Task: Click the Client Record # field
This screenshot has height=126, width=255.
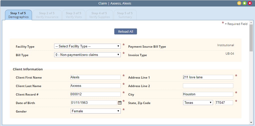Action: [x=96, y=94]
